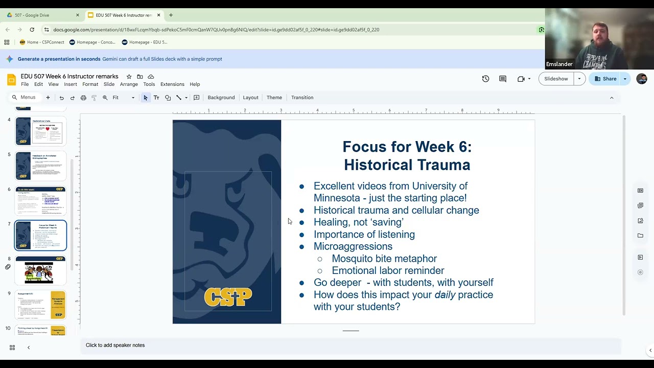Select the Line tool
The height and width of the screenshot is (368, 654).
pos(179,98)
